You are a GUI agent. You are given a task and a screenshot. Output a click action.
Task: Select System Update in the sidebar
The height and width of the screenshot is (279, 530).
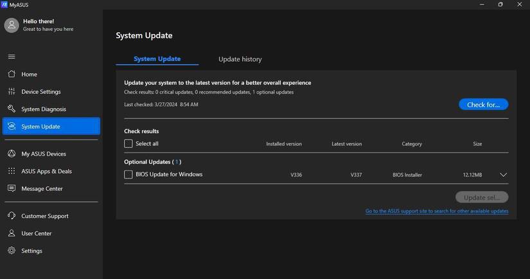[x=51, y=127]
